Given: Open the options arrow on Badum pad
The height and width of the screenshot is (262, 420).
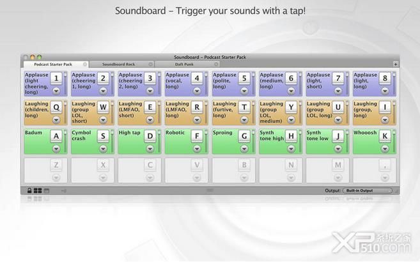Looking at the screenshot, I should pyautogui.click(x=56, y=149).
